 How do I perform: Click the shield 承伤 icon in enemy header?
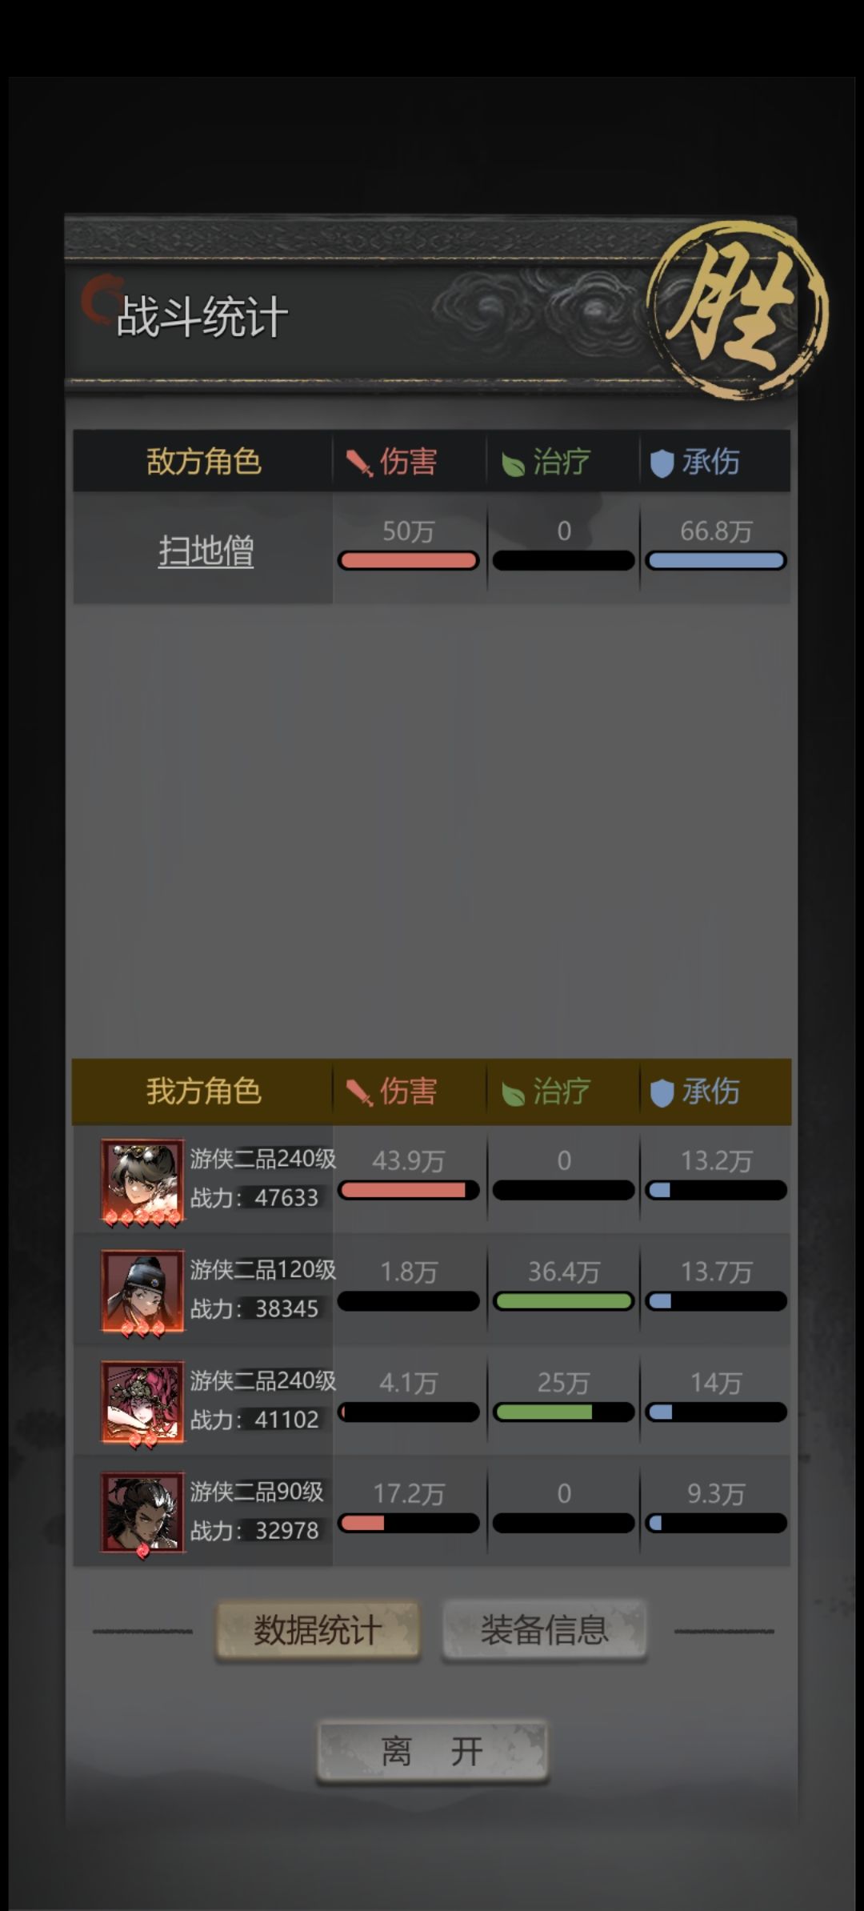[662, 463]
